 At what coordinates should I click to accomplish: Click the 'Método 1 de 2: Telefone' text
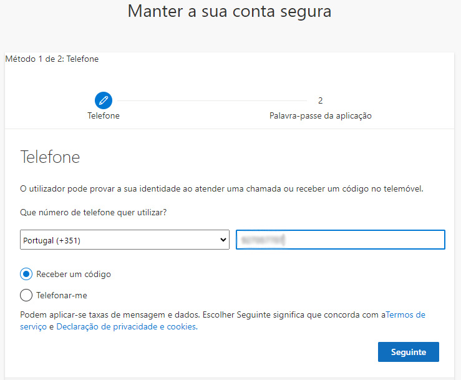52,59
